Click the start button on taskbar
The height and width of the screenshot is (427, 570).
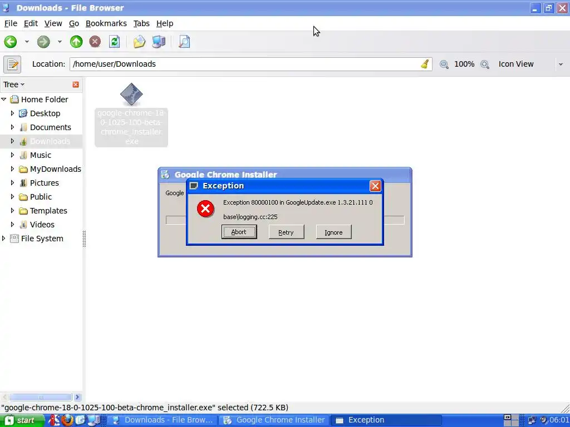click(21, 420)
